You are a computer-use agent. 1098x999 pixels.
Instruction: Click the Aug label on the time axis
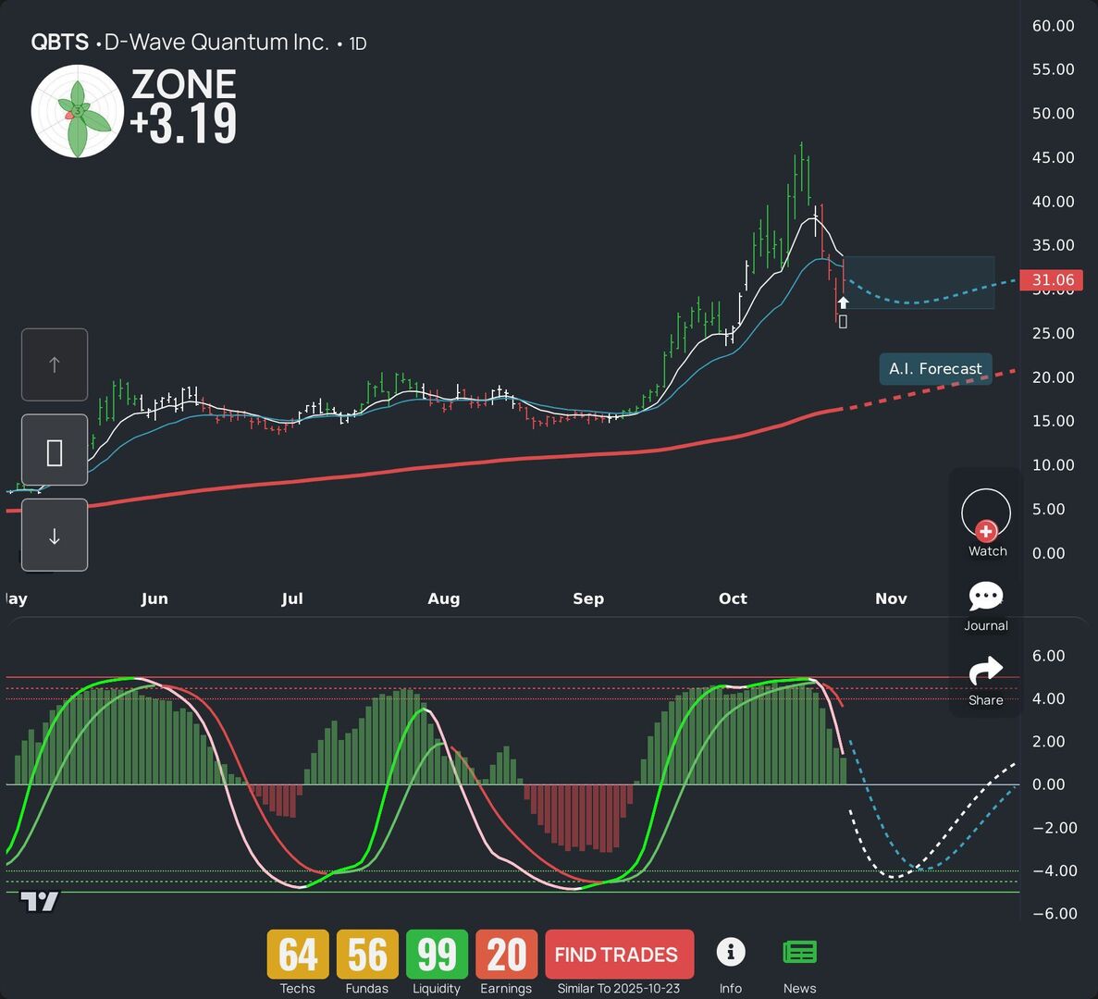(444, 598)
